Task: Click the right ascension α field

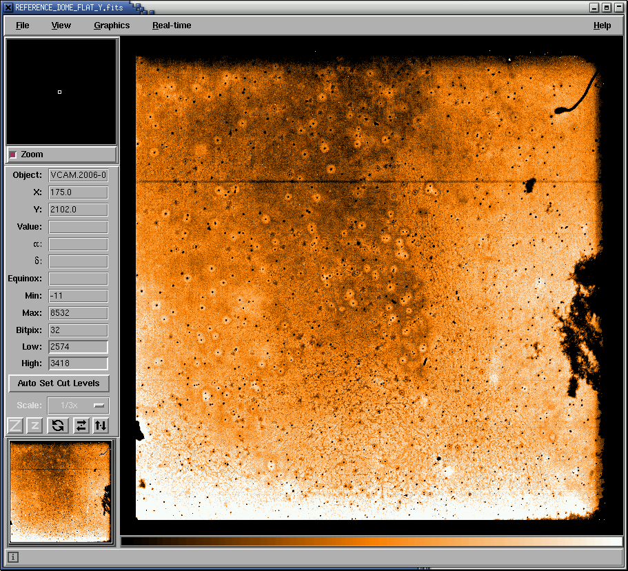Action: (x=78, y=244)
